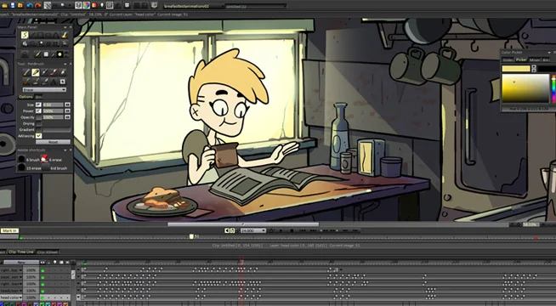The image size is (556, 306).
Task: Open the Picker tab in the Color Picker
Action: coord(521,59)
